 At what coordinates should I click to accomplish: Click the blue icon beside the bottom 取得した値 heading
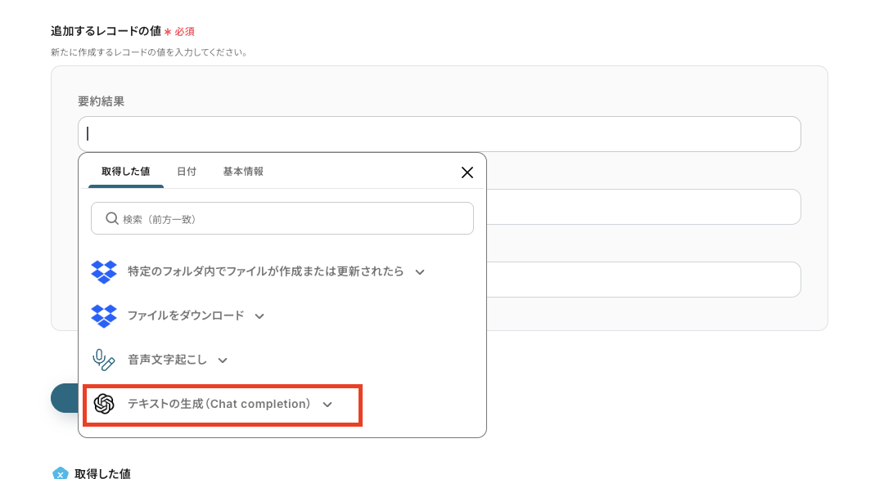pyautogui.click(x=61, y=474)
